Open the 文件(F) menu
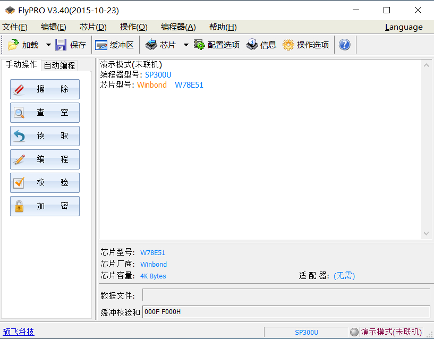This screenshot has width=434, height=339. pyautogui.click(x=15, y=27)
